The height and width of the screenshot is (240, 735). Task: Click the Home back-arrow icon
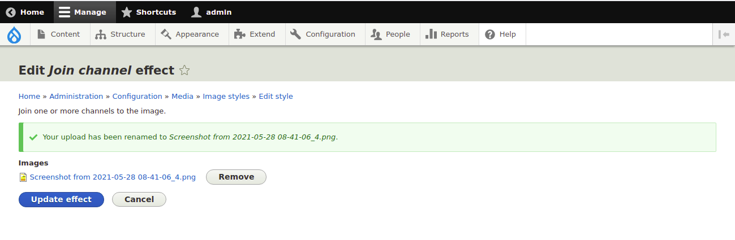coord(11,12)
